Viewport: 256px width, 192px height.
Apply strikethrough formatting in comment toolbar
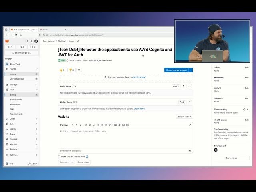tap(80, 125)
